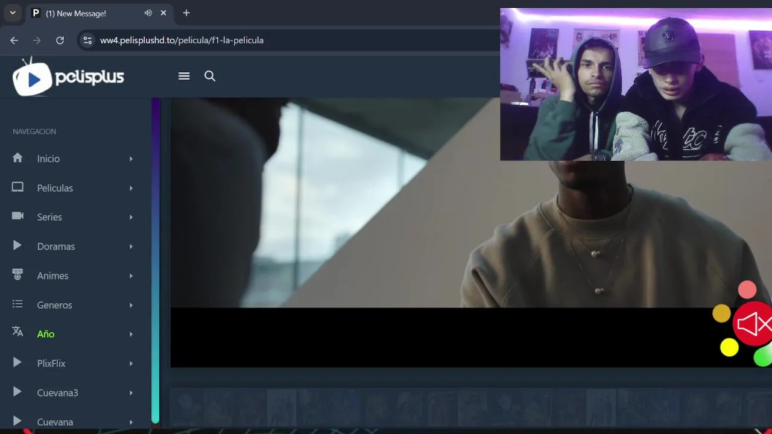Screen dimensions: 772x434
Task: Click the sidebar gradient scrollbar
Action: coord(156,260)
